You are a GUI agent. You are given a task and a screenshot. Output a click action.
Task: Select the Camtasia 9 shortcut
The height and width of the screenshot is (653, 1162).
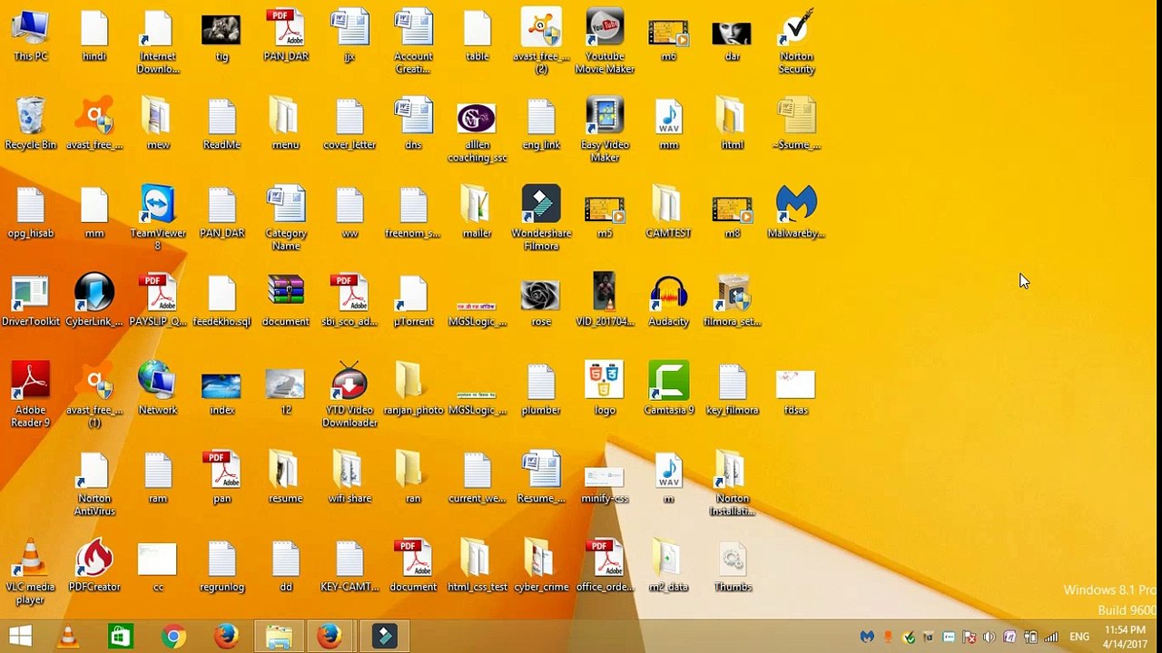(669, 388)
